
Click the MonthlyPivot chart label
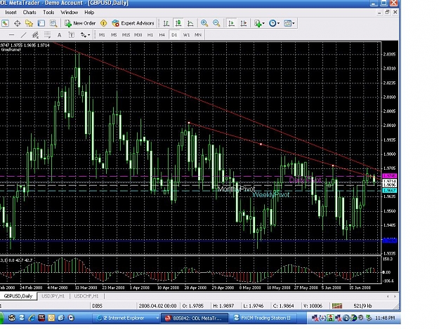coord(236,189)
